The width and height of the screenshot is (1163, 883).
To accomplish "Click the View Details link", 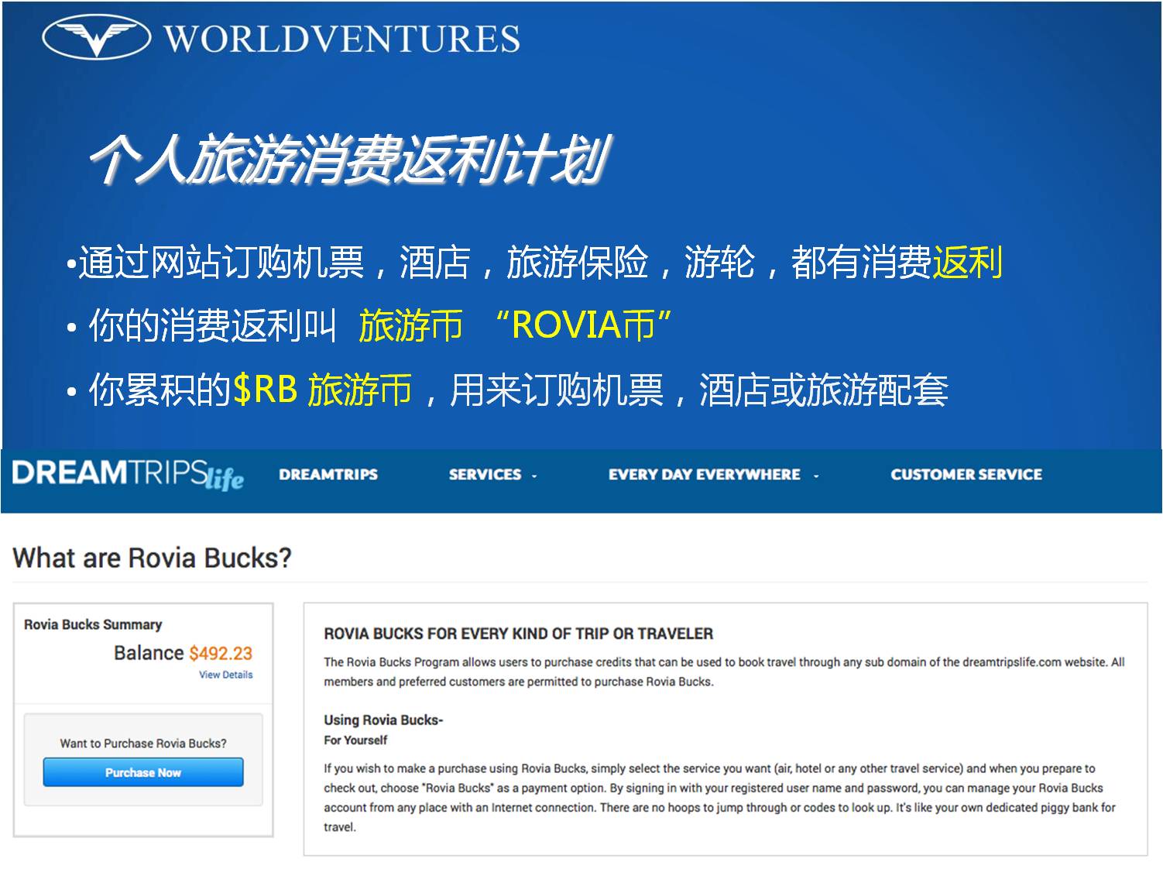I will click(226, 675).
